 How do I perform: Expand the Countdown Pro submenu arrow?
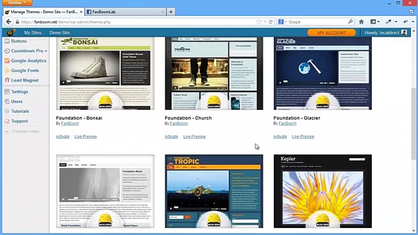[46, 51]
